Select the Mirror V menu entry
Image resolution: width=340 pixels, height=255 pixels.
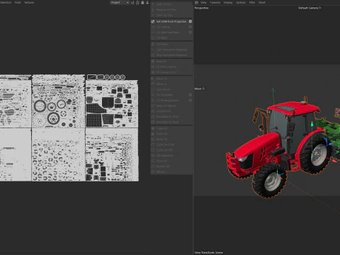click(x=171, y=84)
